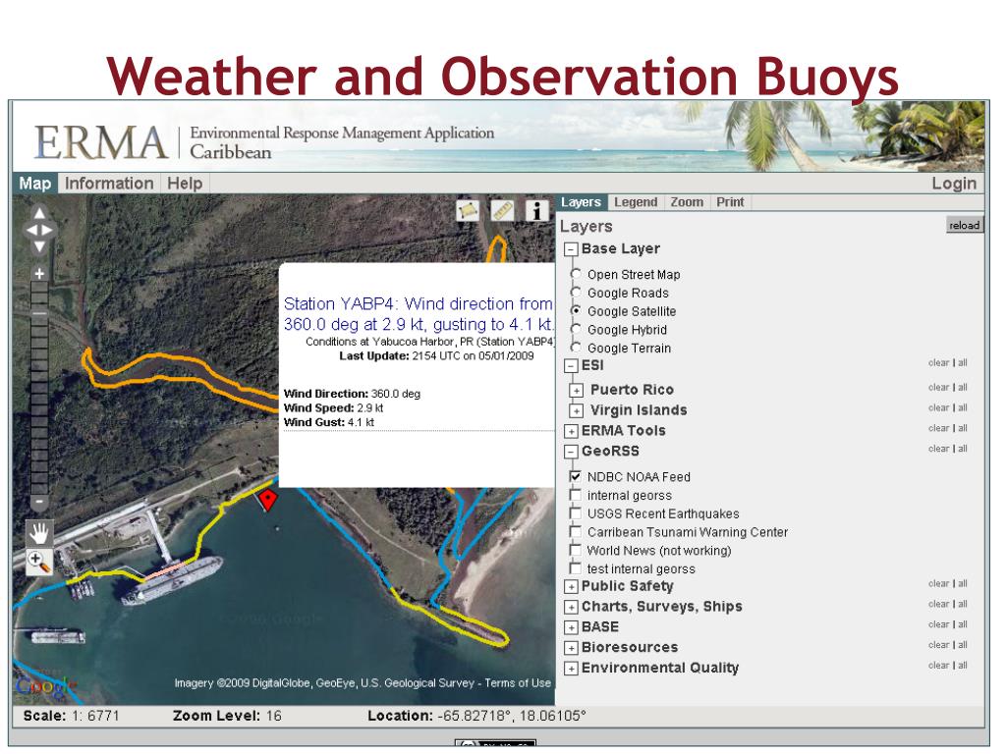Switch to the Legend tab

(x=636, y=202)
